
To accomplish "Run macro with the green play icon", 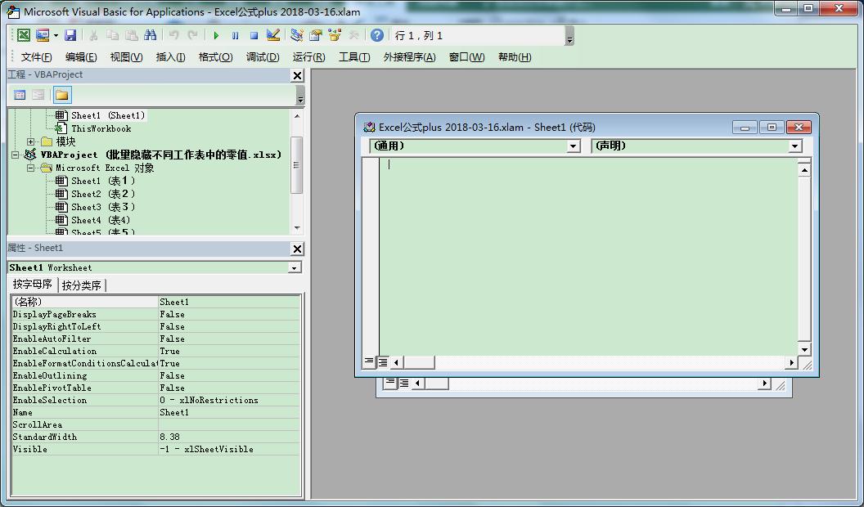I will [x=216, y=35].
